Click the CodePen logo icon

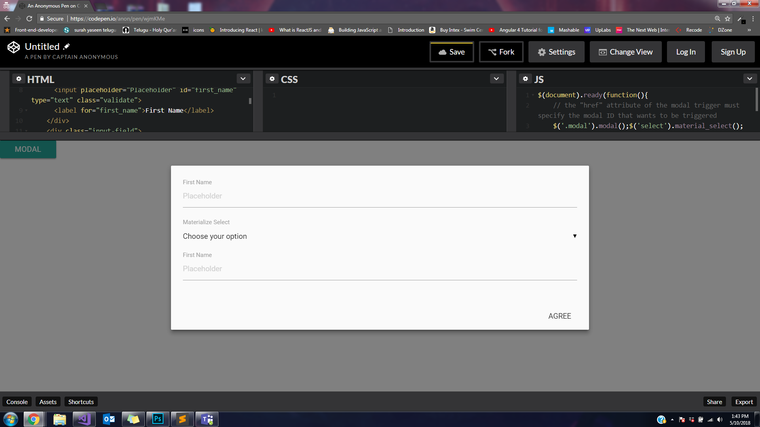[x=13, y=47]
